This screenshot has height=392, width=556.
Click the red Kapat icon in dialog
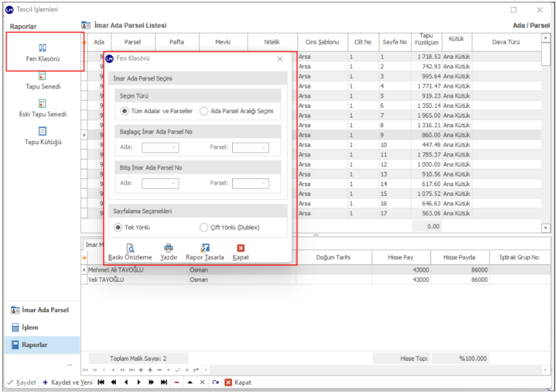pyautogui.click(x=241, y=248)
